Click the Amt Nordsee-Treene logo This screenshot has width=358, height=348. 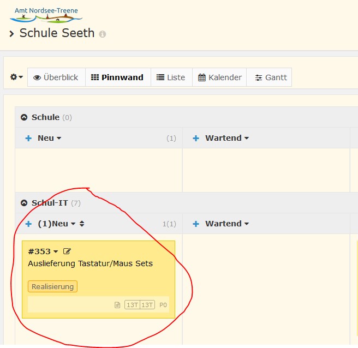click(45, 15)
